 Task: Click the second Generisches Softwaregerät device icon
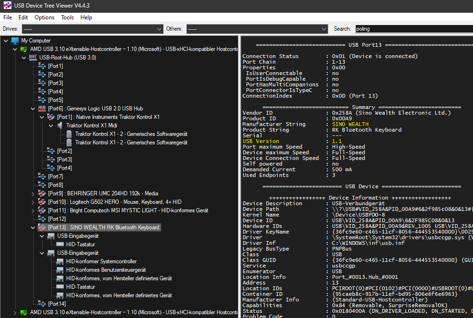[69, 142]
